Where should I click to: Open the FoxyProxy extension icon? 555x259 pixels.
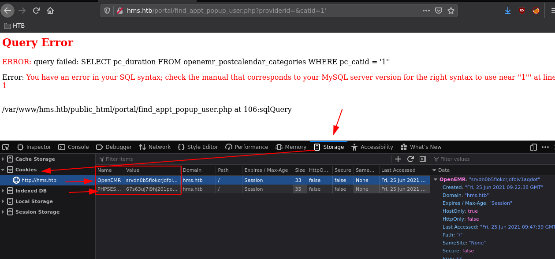coord(536,11)
